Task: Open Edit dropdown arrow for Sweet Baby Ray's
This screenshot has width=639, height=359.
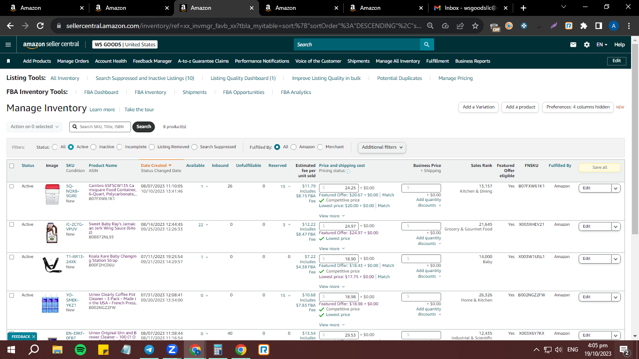Action: point(616,226)
